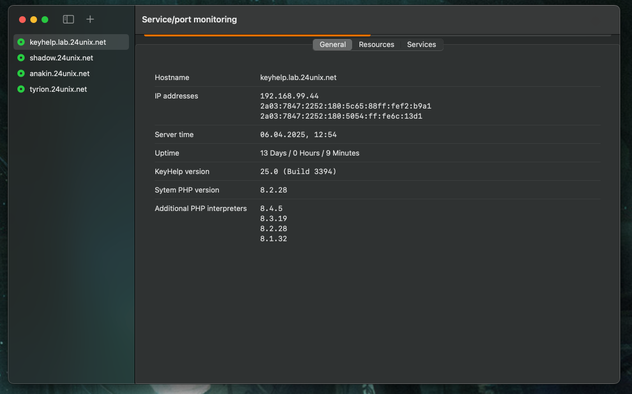Click the orange loading progress bar
Screen dimensions: 632x394
pos(257,35)
